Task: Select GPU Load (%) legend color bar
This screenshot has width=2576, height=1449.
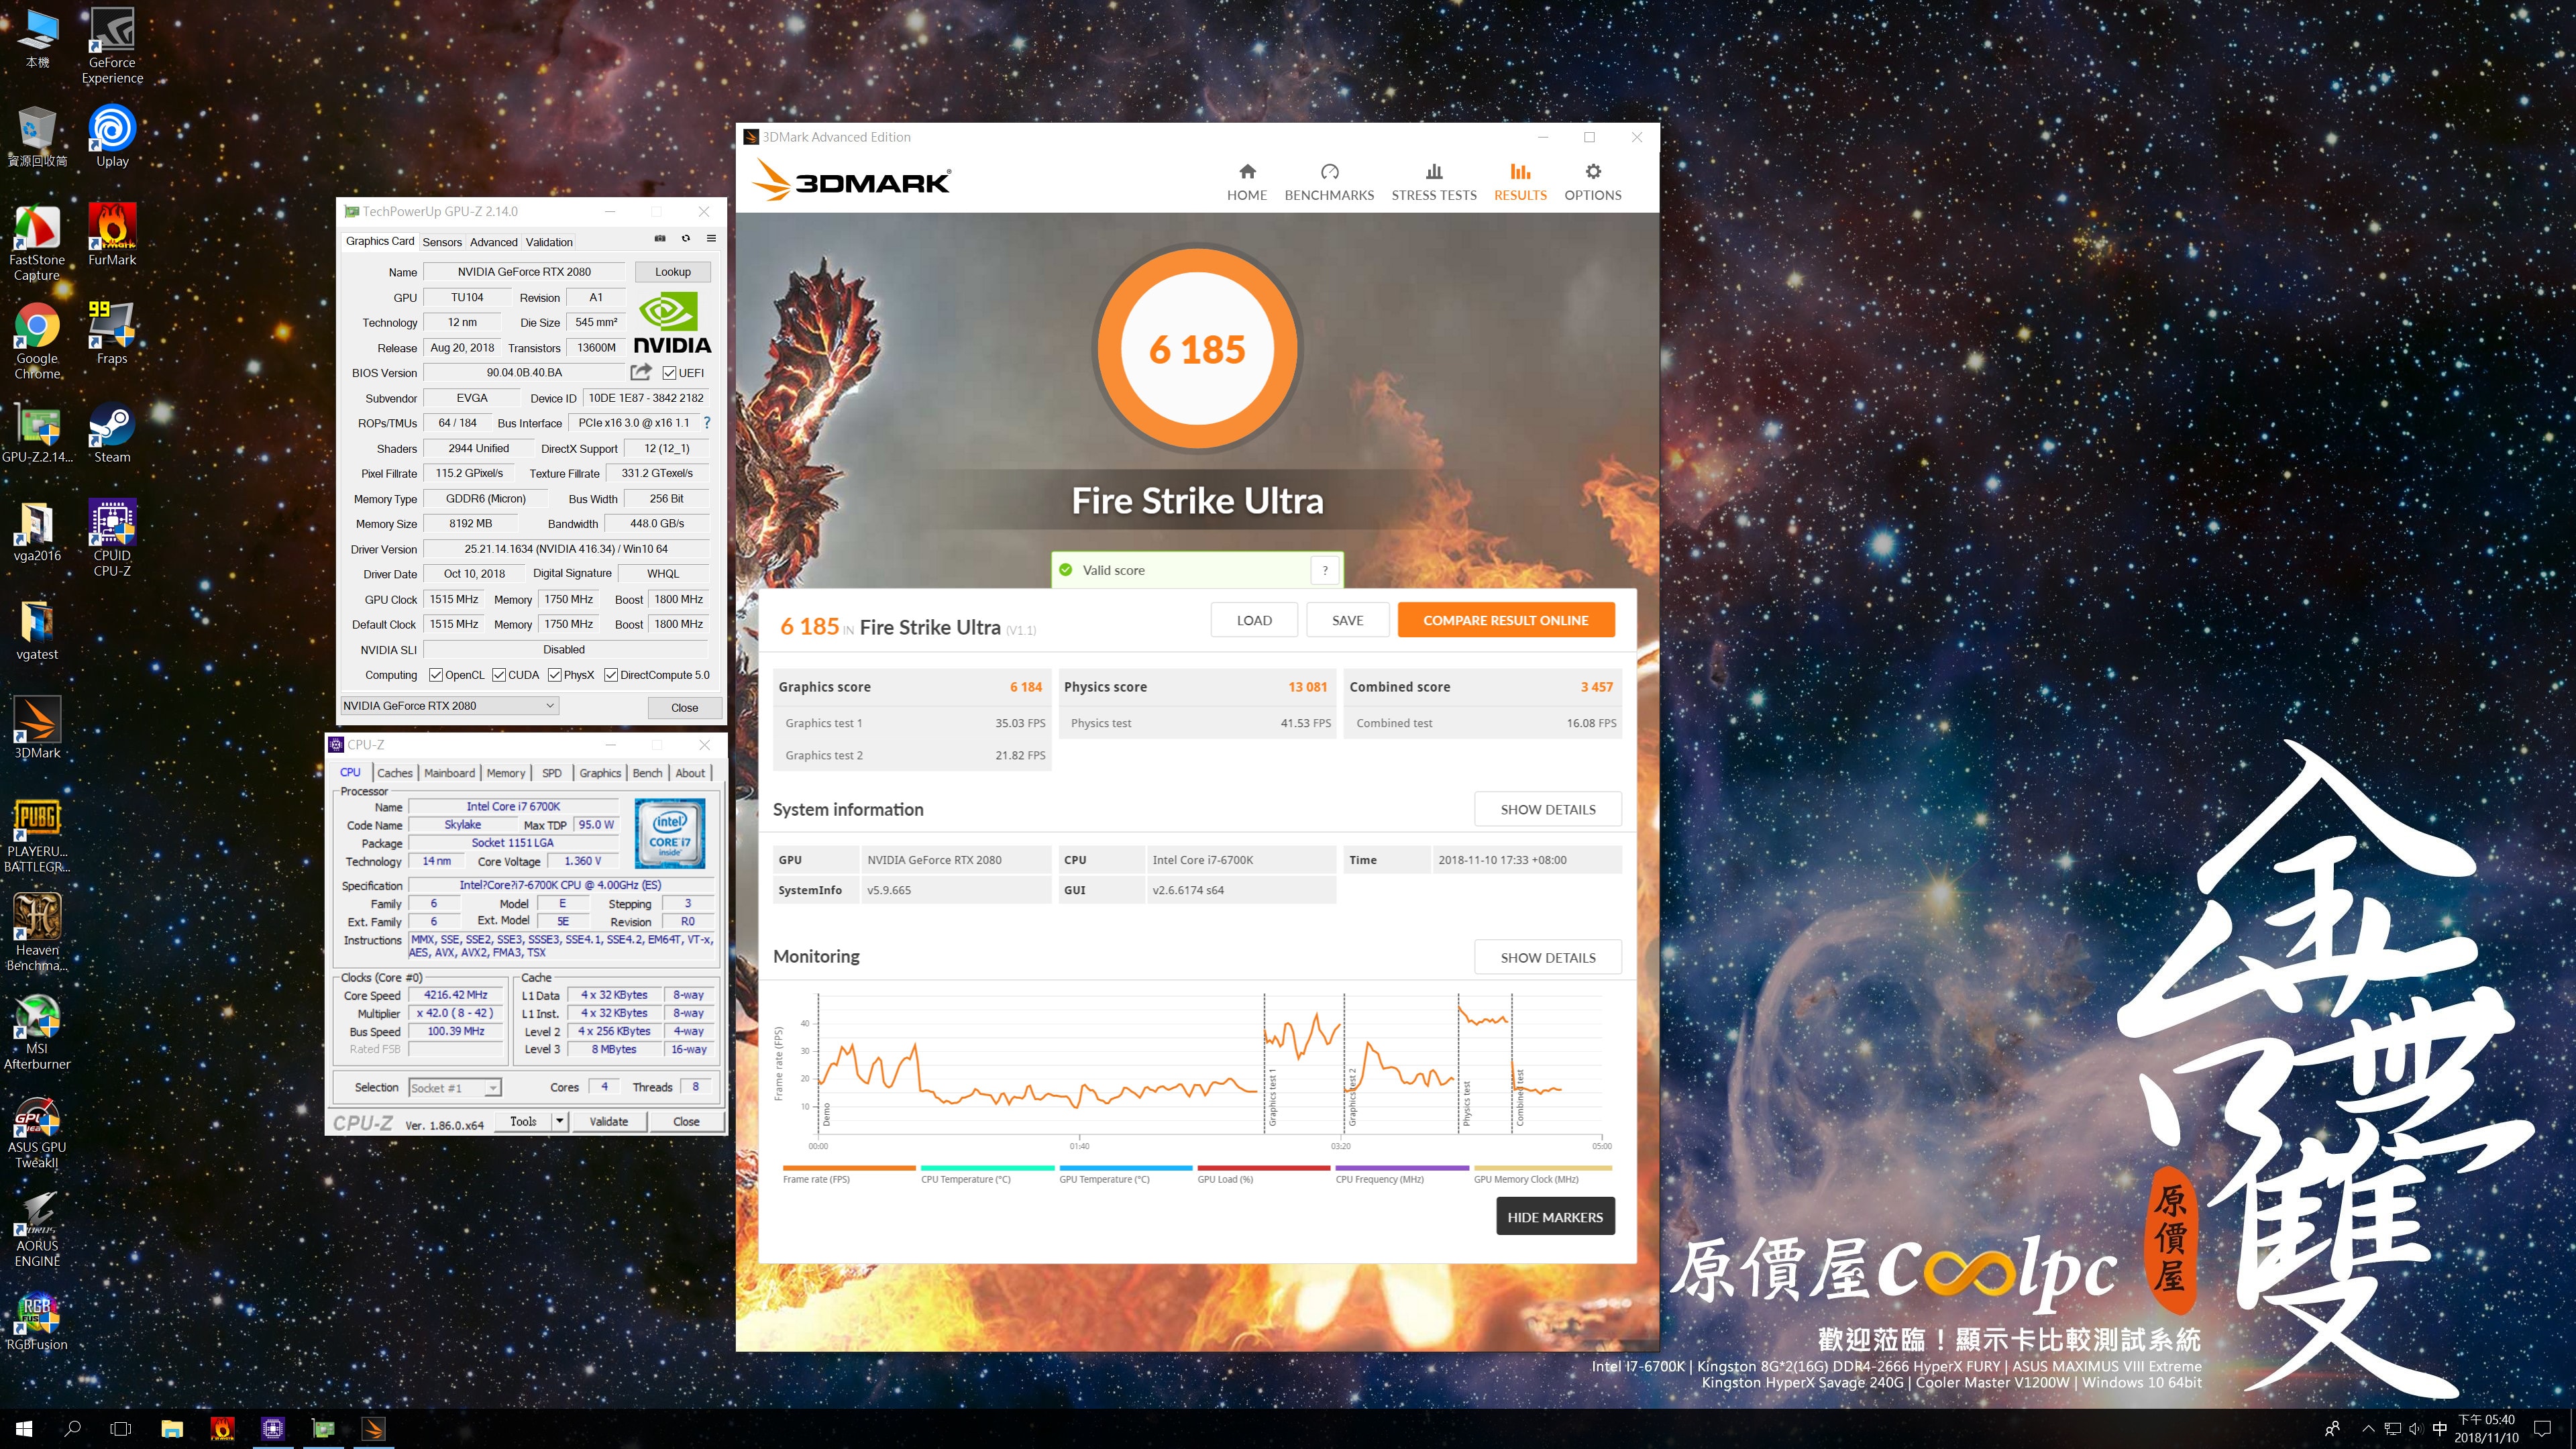Action: [1264, 1167]
